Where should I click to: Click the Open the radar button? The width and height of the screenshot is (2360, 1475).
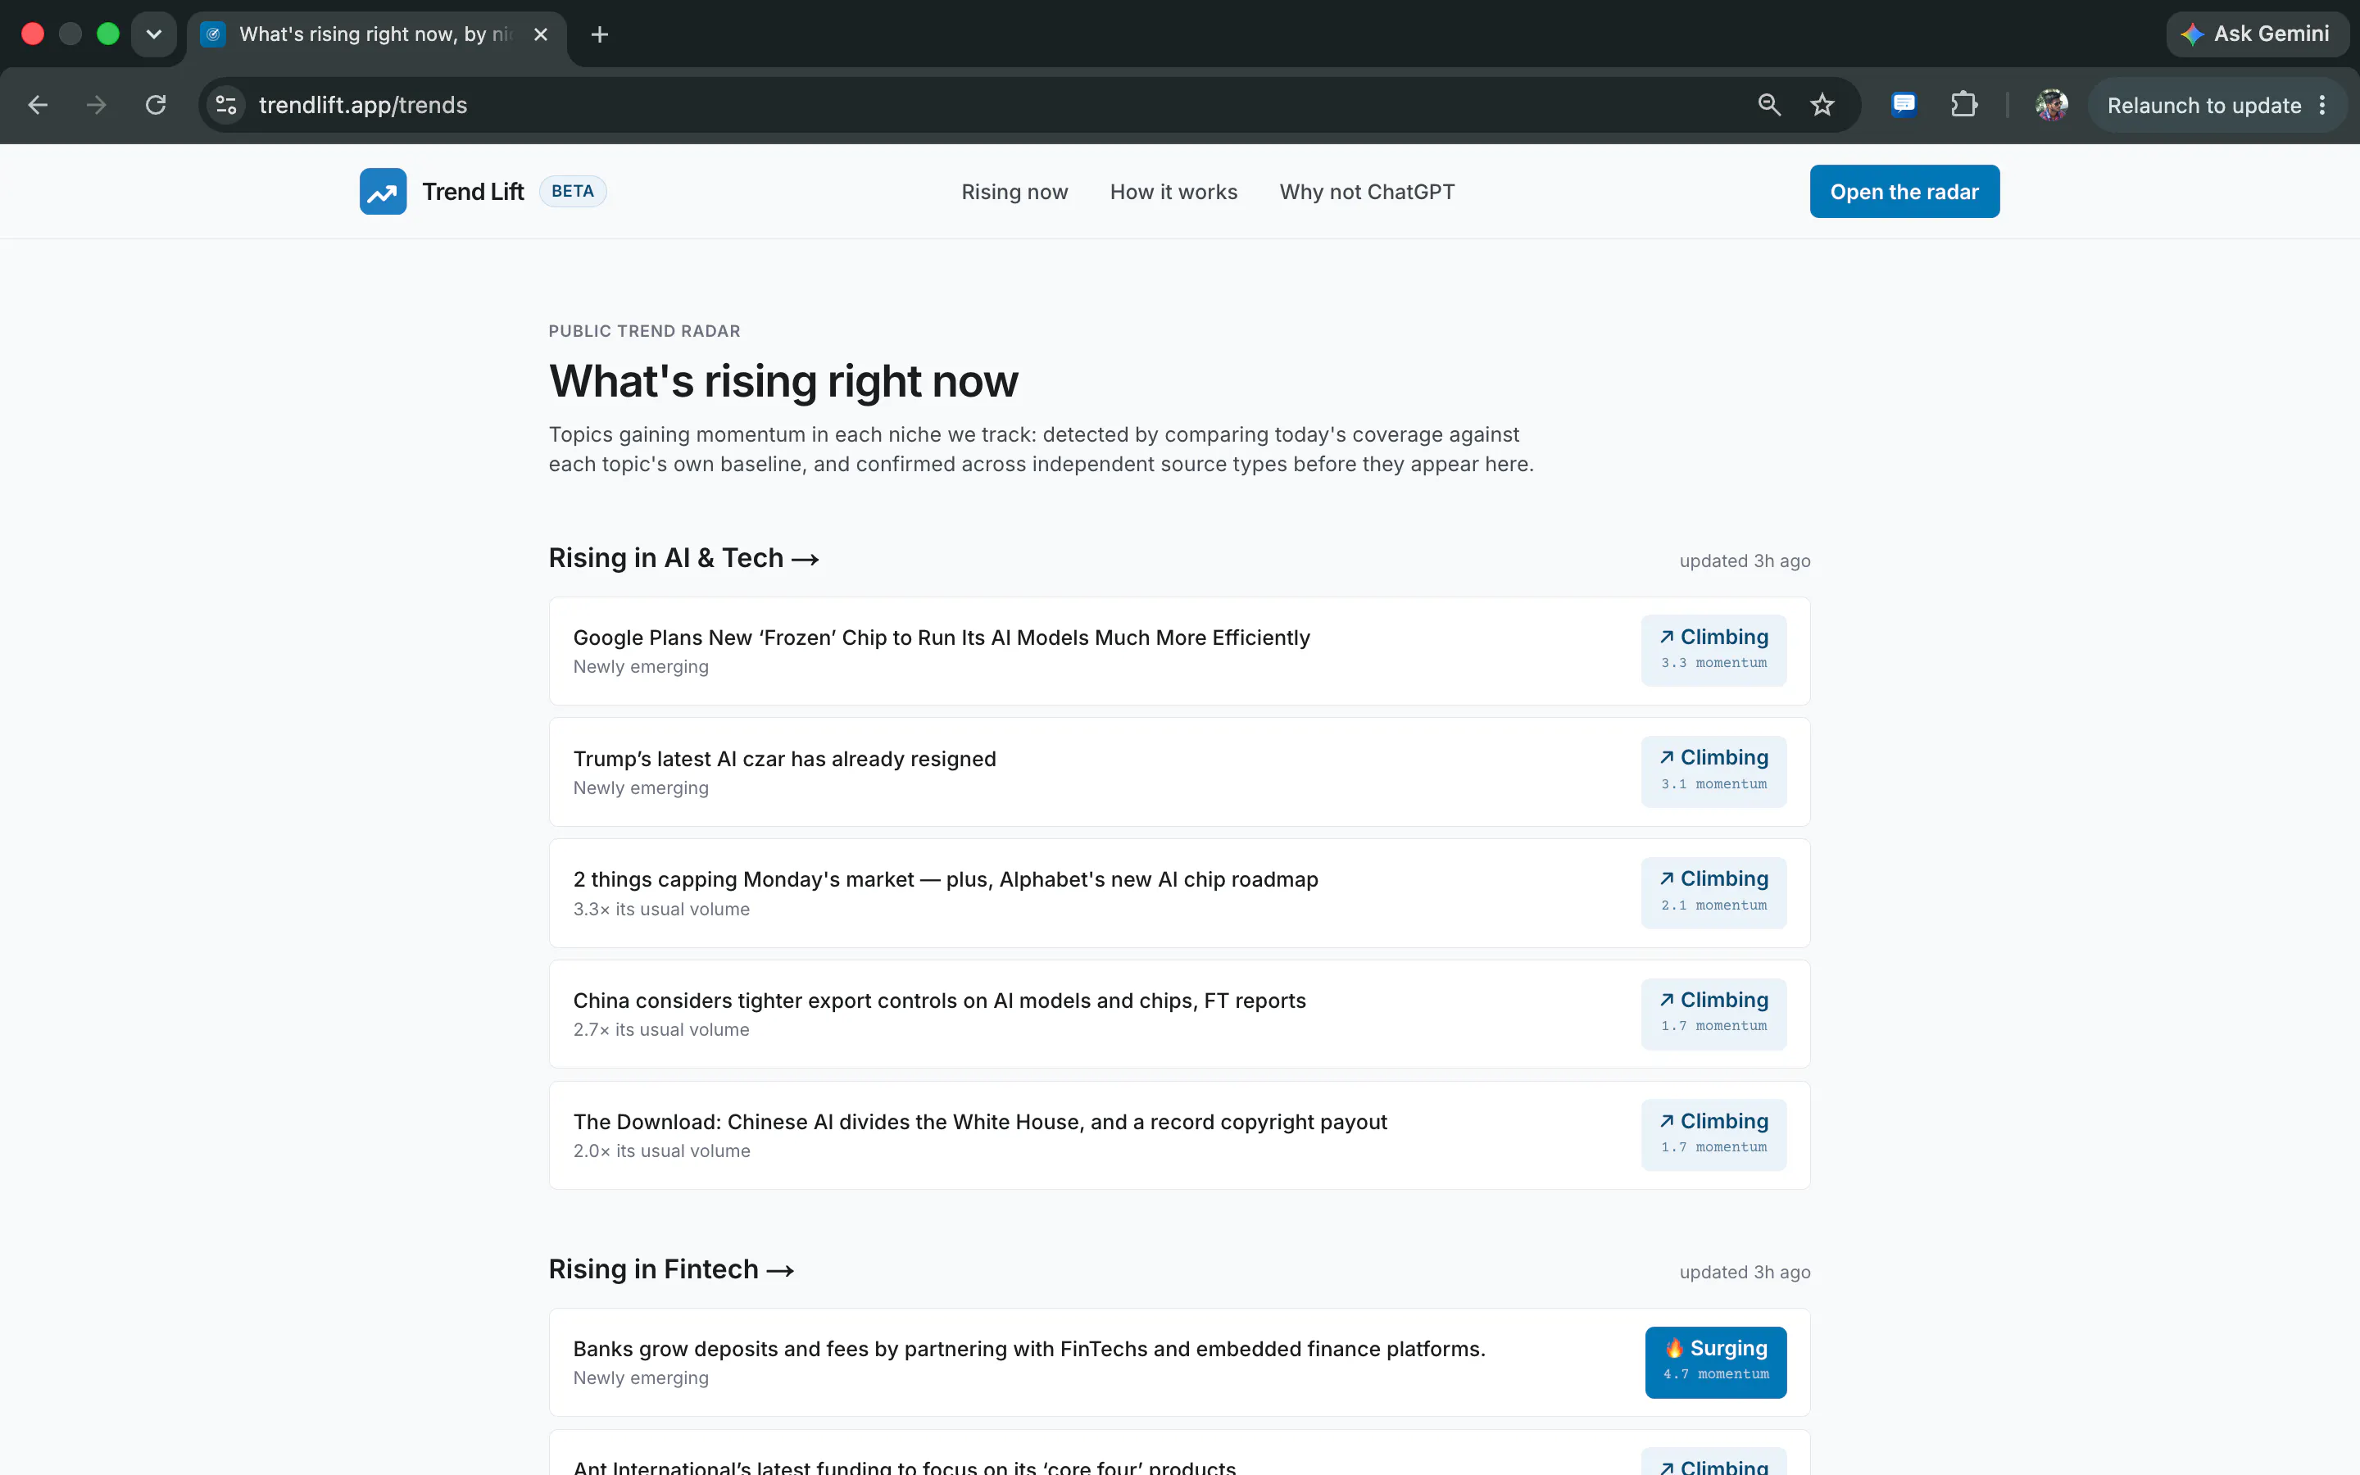[1904, 191]
